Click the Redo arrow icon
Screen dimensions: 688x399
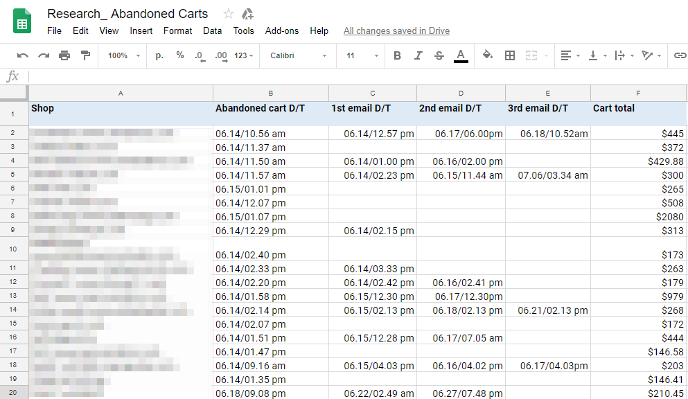click(x=44, y=55)
